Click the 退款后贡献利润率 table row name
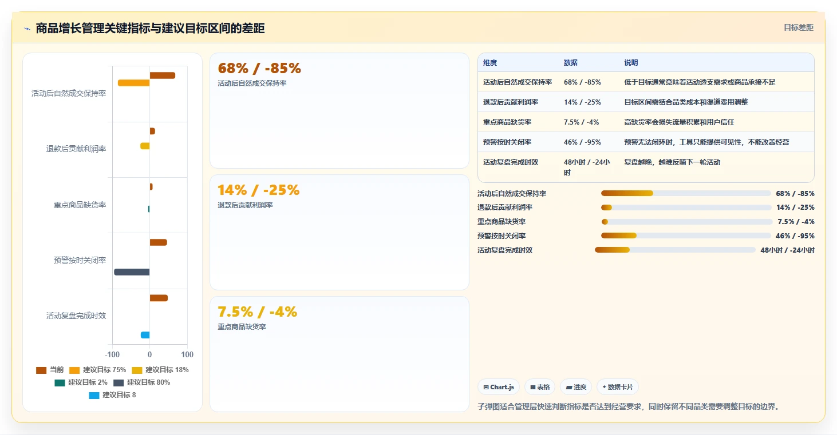 [511, 102]
